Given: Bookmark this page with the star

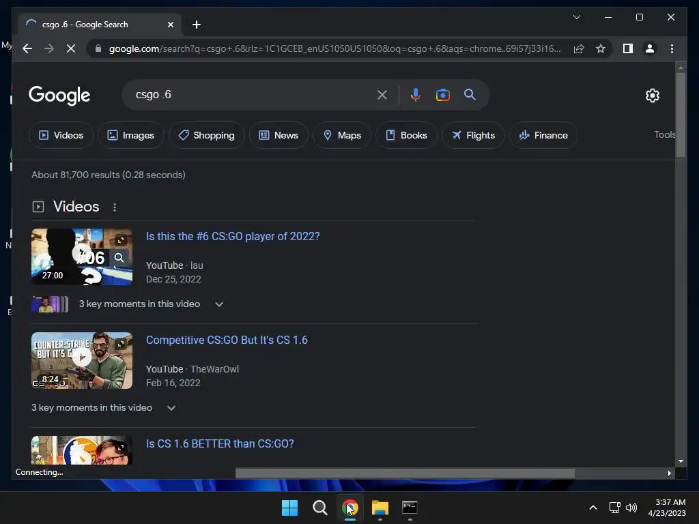Looking at the screenshot, I should pos(601,48).
